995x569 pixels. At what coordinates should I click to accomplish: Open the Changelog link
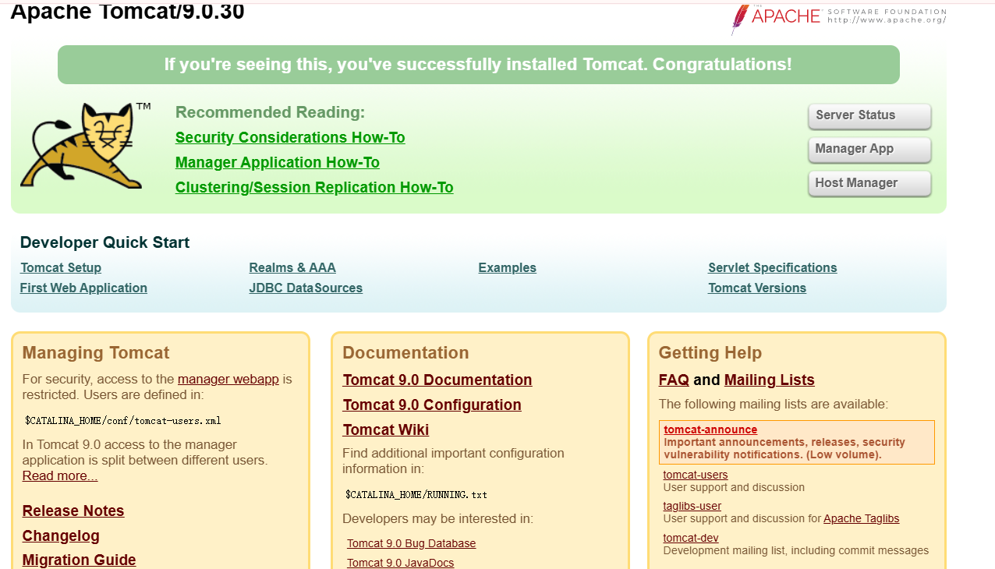point(61,536)
